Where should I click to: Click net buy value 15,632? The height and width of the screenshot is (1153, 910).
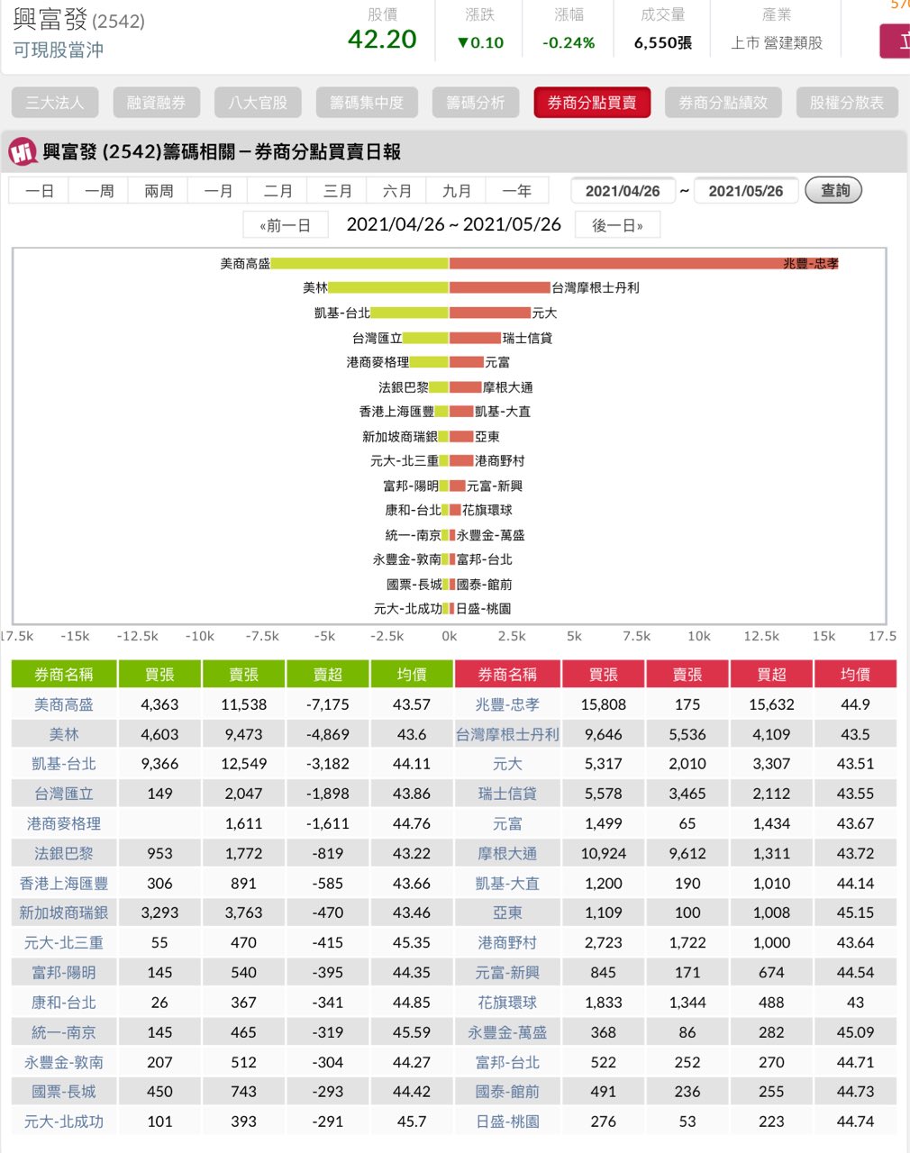(771, 704)
